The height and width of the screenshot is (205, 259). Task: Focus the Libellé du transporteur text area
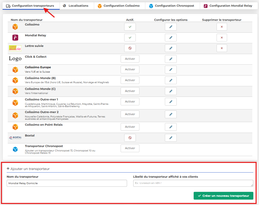pos(193,183)
